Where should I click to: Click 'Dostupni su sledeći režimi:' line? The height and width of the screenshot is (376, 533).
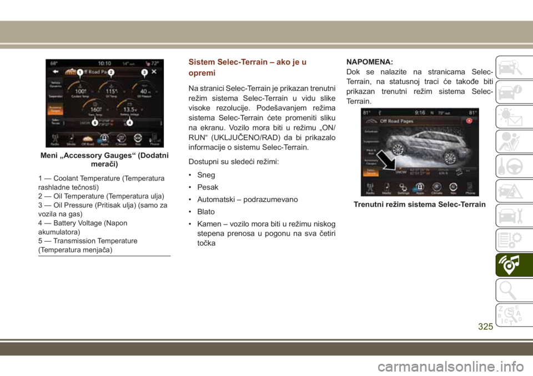tap(234, 161)
